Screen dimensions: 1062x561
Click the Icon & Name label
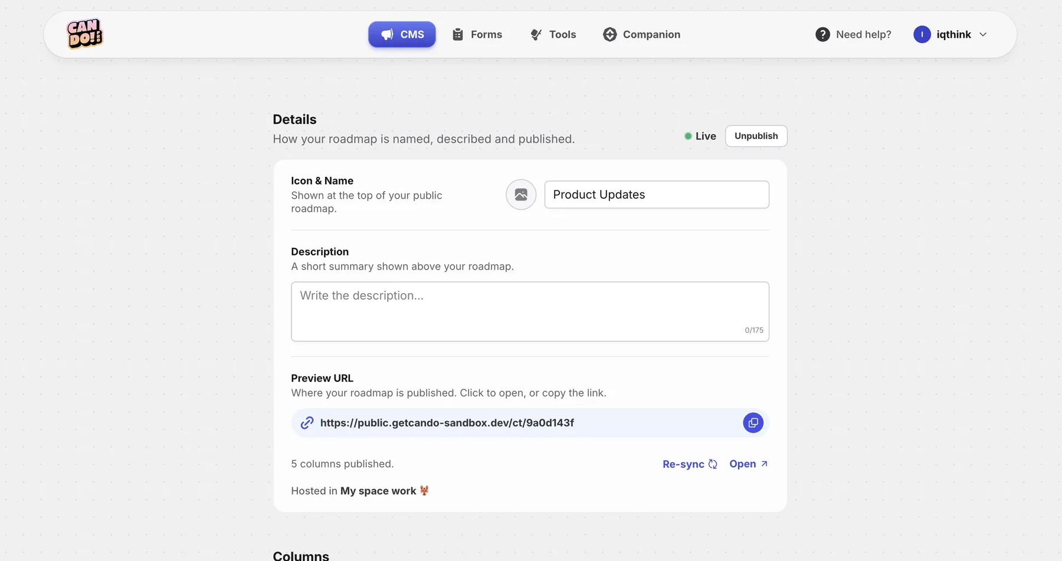tap(322, 181)
